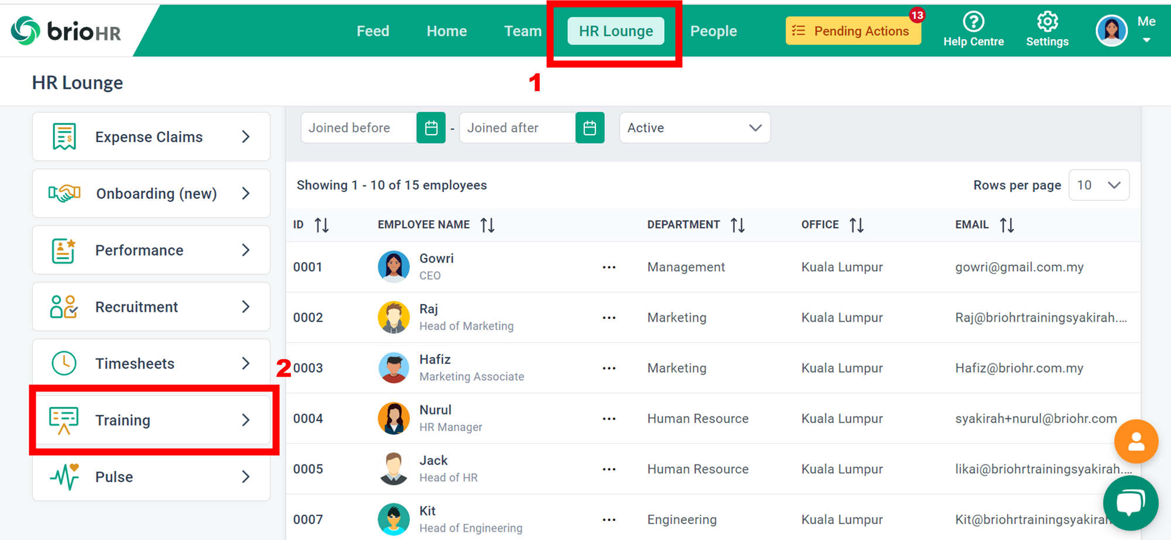The height and width of the screenshot is (540, 1171).
Task: Select the Onboarding (new) handshake icon
Action: pos(64,193)
